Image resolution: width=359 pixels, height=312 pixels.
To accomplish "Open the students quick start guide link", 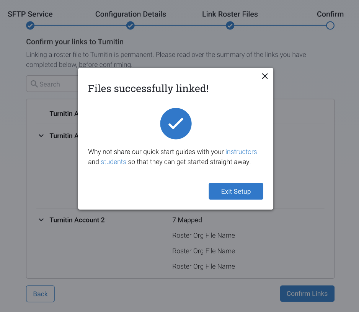I will coord(113,162).
